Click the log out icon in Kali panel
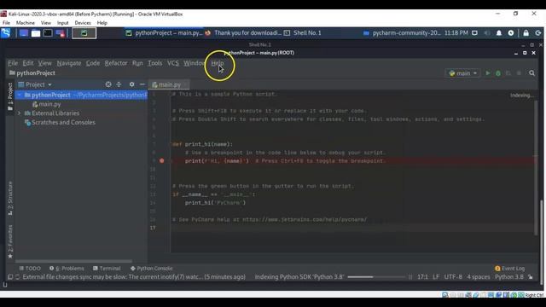This screenshot has height=307, width=546. pos(538,33)
